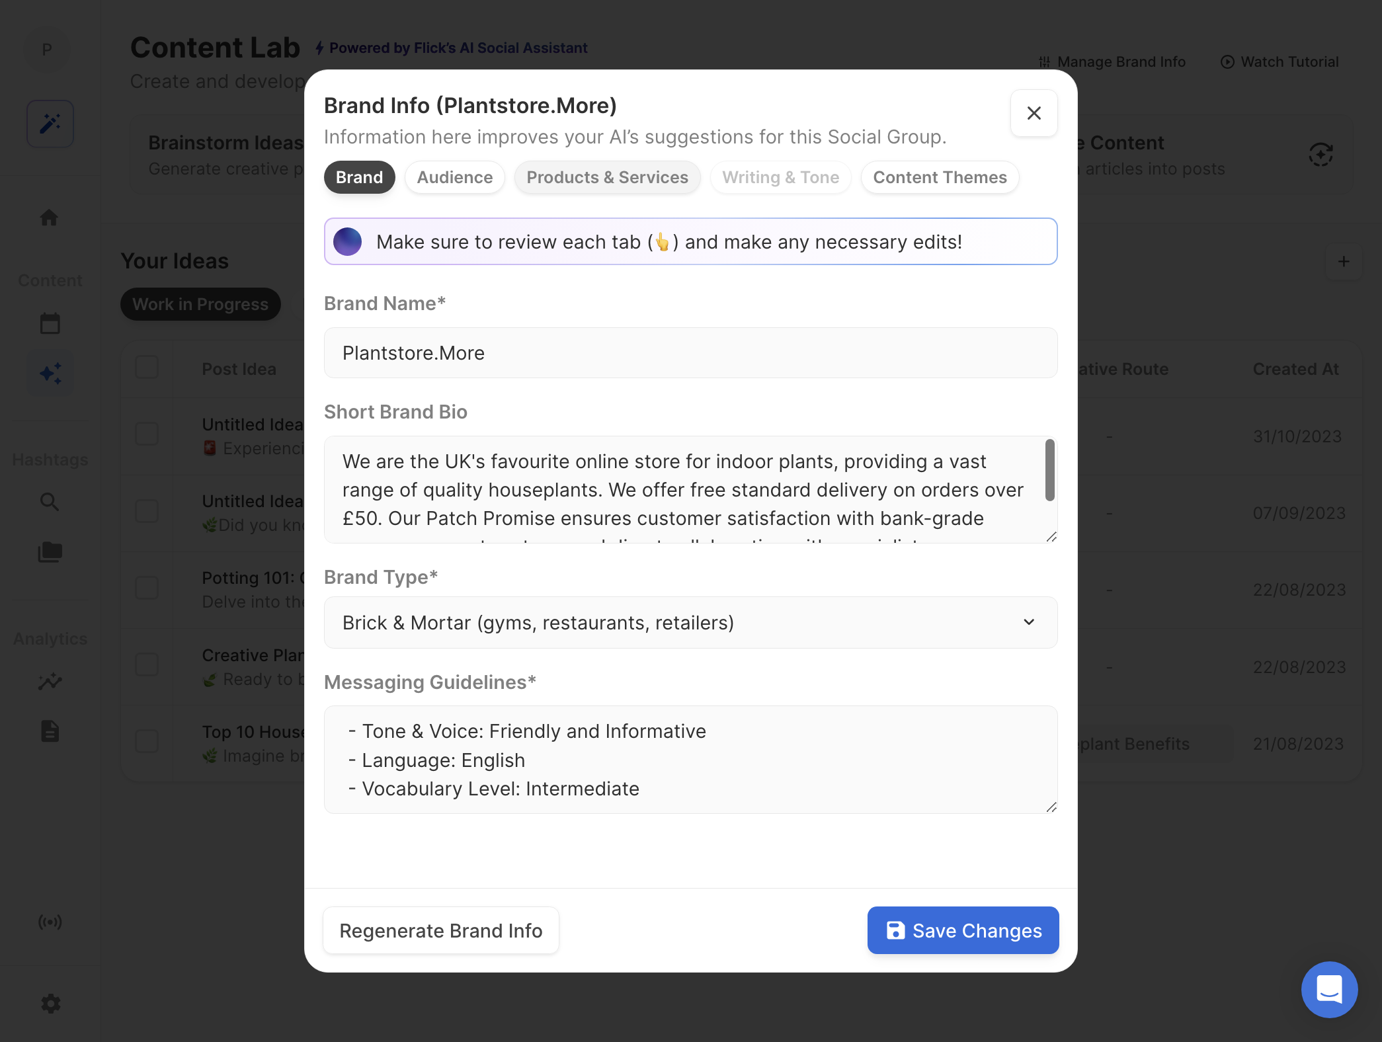Image resolution: width=1382 pixels, height=1042 pixels.
Task: Click Regenerate Brand Info button
Action: pyautogui.click(x=441, y=930)
